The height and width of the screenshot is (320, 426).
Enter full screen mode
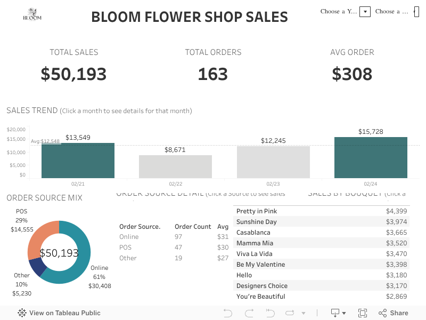(363, 313)
